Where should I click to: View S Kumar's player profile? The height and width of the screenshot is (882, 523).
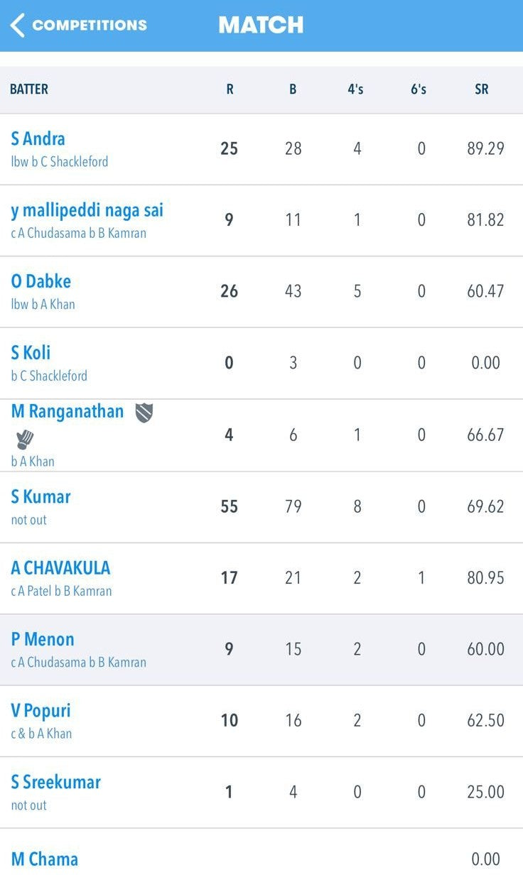pyautogui.click(x=41, y=496)
